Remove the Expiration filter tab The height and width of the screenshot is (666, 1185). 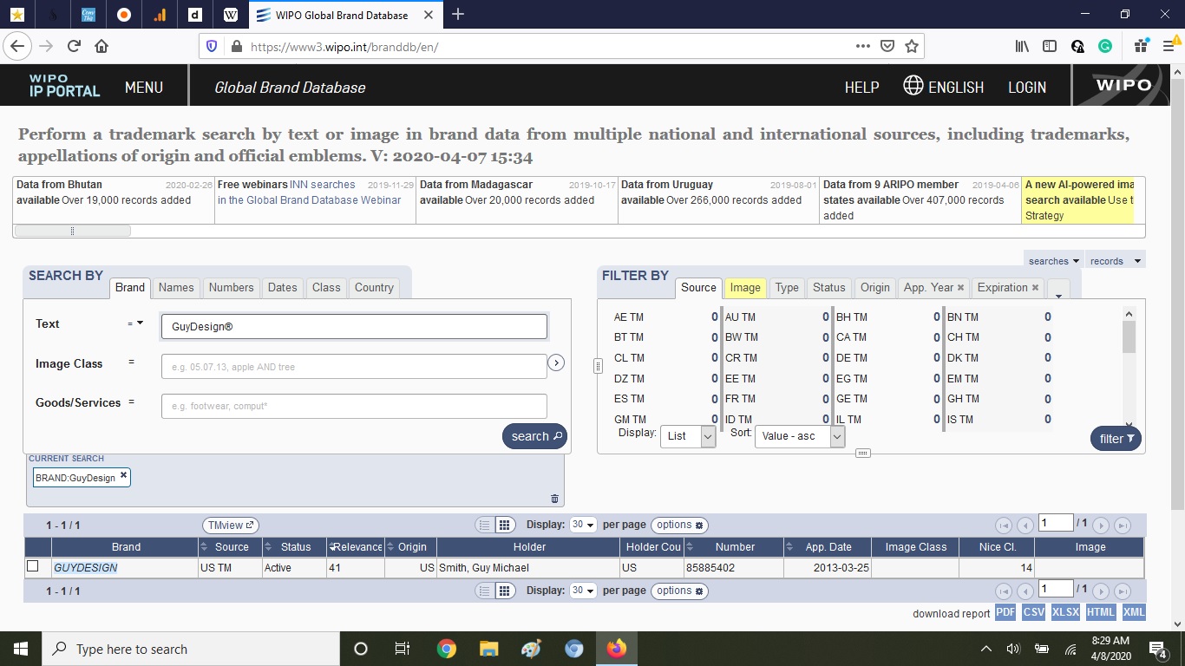click(x=1035, y=288)
